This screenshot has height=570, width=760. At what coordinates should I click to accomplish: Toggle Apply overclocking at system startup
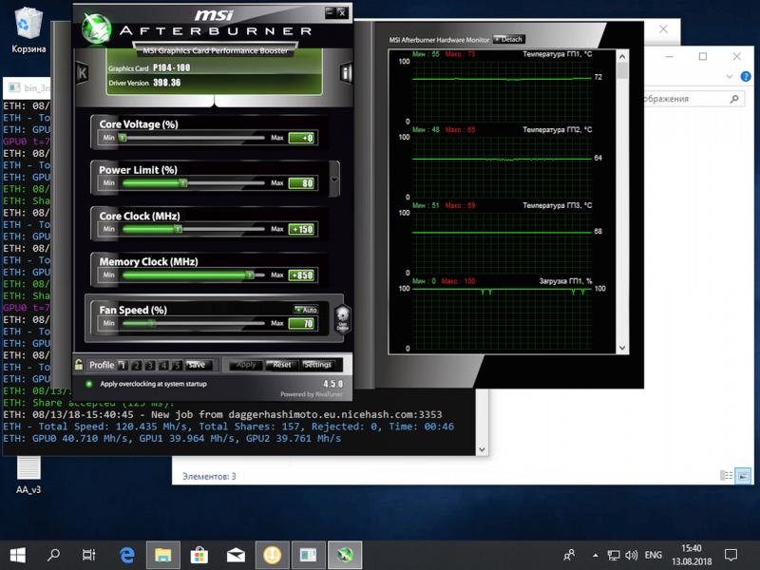click(x=89, y=384)
